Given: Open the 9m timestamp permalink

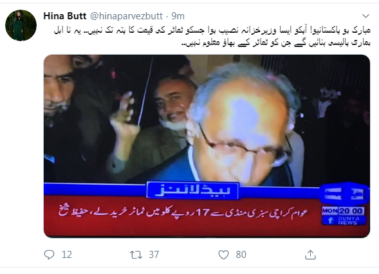Looking at the screenshot, I should click(178, 16).
